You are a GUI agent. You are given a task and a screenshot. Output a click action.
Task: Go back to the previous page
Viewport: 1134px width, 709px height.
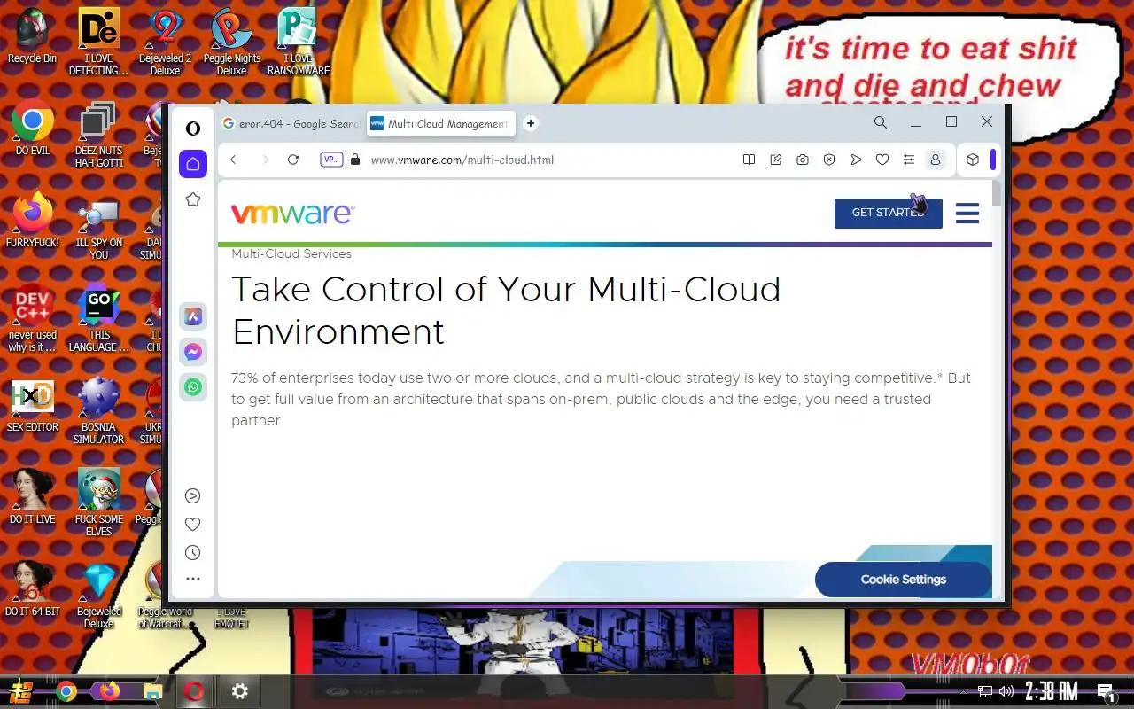click(x=233, y=160)
